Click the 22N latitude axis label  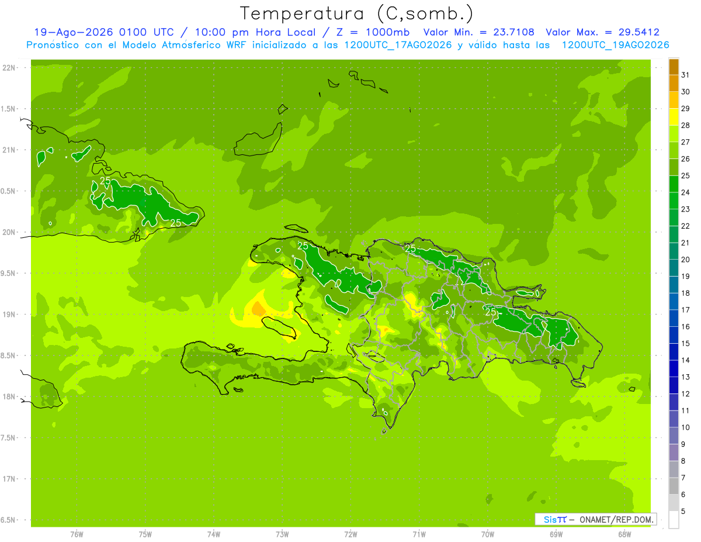click(9, 68)
